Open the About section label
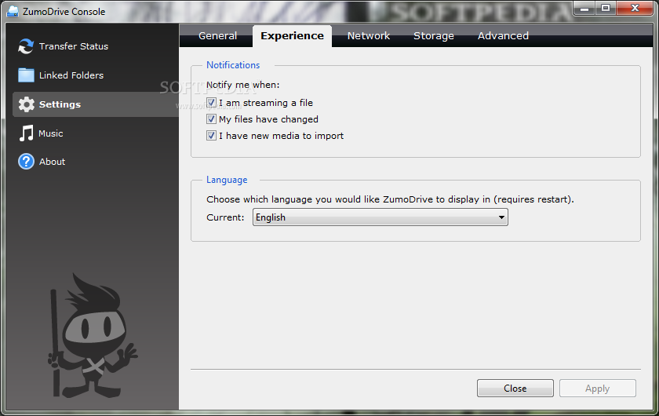659x416 pixels. [x=52, y=162]
